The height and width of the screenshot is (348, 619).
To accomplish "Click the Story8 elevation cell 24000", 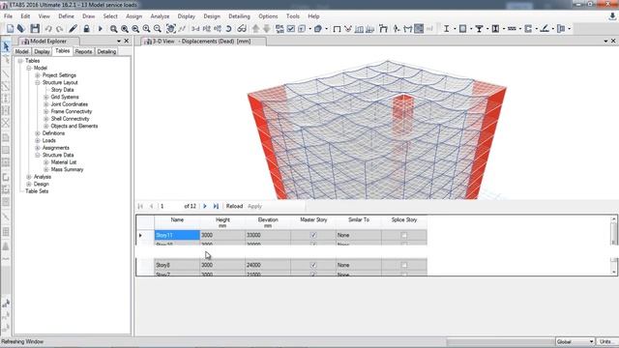I will click(268, 265).
